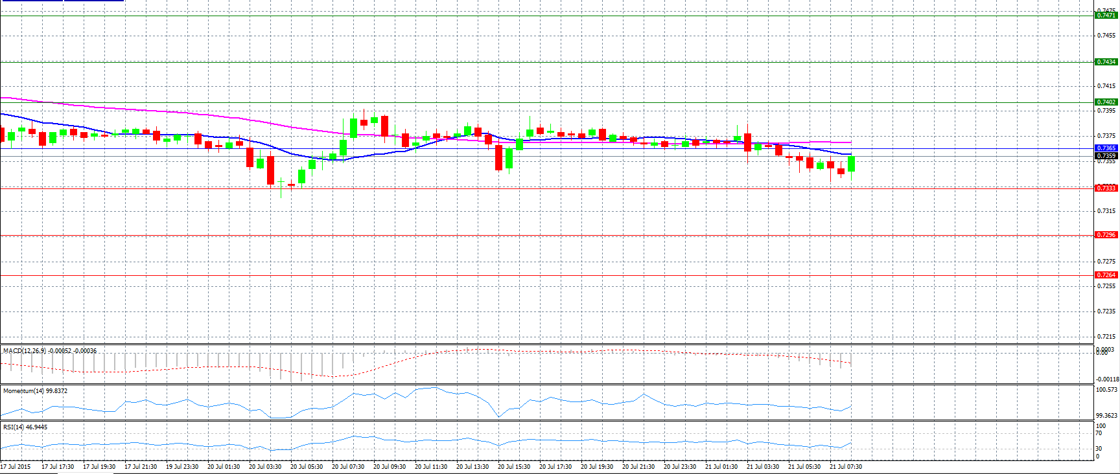Click the 0.7255 axis price value

pos(1106,286)
